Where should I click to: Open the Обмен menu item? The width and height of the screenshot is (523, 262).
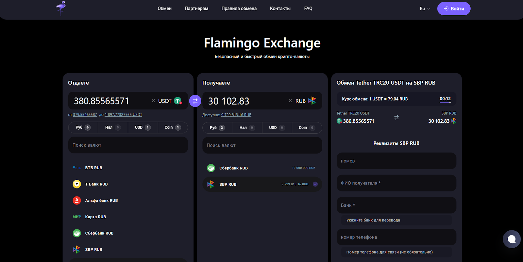pos(164,8)
